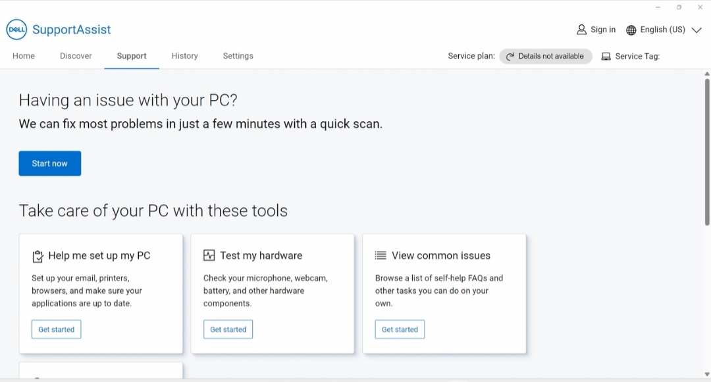Click the refresh icon in service plan
This screenshot has height=382, width=711.
pos(510,57)
